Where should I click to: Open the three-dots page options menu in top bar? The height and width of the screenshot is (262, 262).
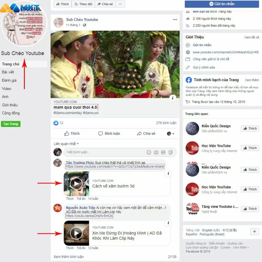tap(120, 4)
